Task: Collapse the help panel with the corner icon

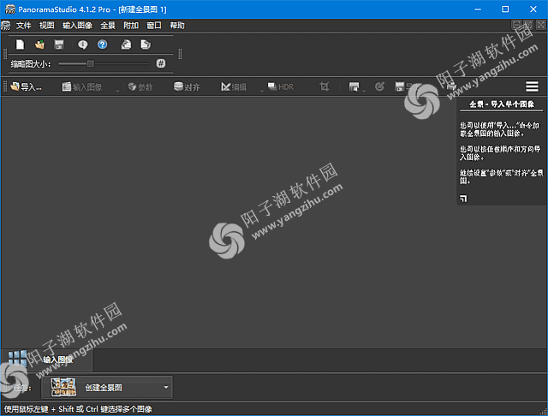Action: pyautogui.click(x=463, y=199)
